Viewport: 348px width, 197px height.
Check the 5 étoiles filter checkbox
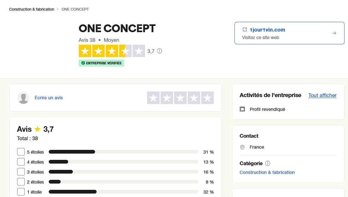pyautogui.click(x=21, y=152)
